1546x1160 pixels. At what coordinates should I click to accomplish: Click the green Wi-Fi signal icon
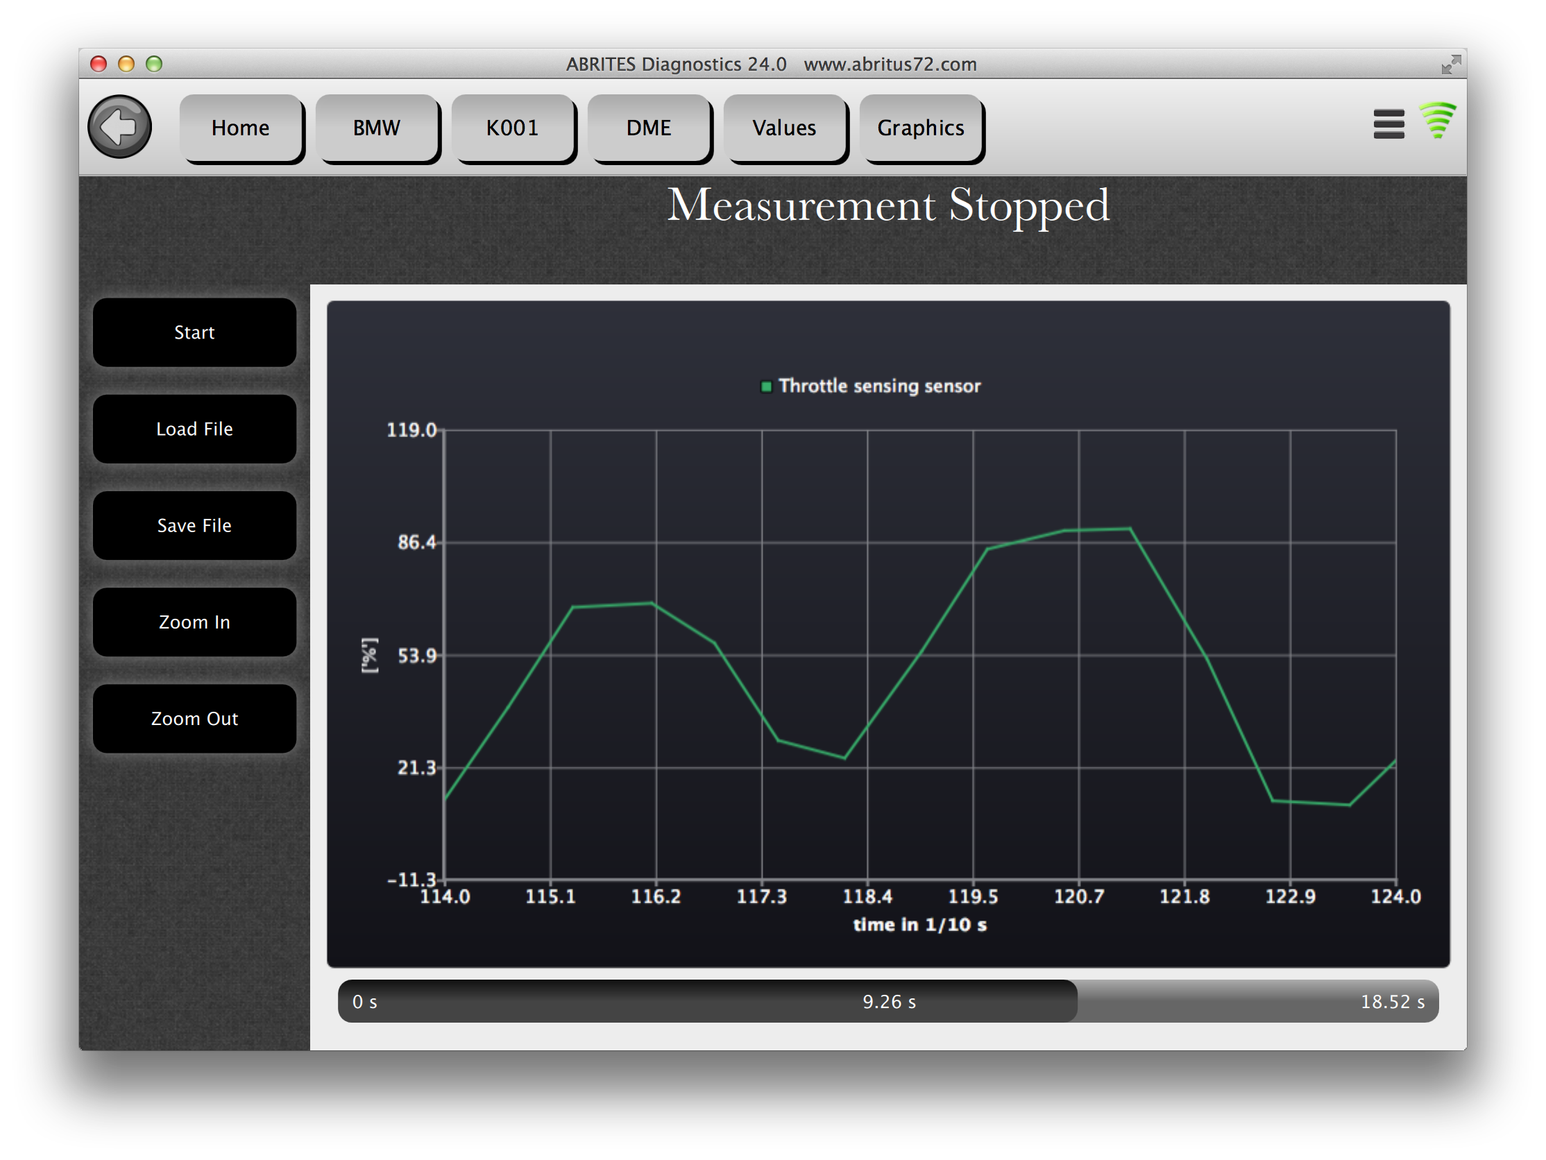point(1437,120)
